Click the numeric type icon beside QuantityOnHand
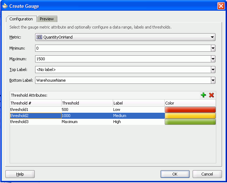The height and width of the screenshot is (183, 227). 39,37
